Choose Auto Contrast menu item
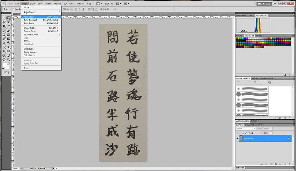296x171 pixels. 41,20
